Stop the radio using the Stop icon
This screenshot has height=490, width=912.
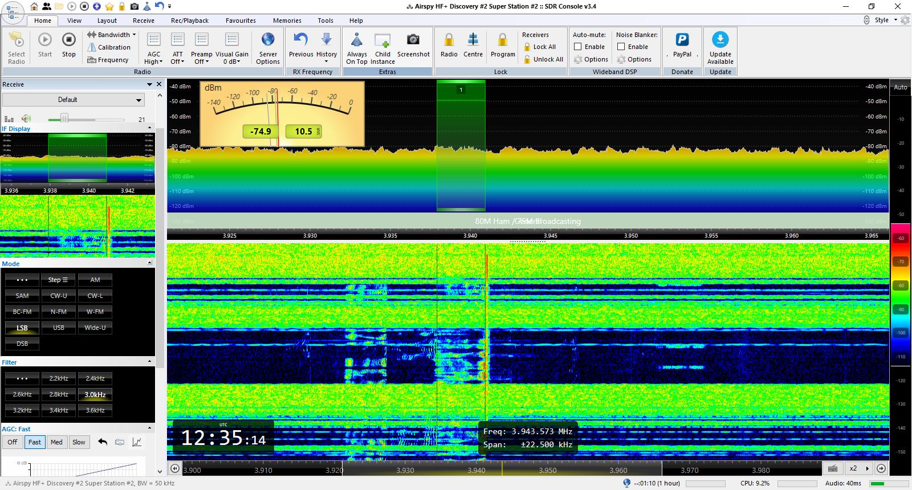tap(69, 46)
